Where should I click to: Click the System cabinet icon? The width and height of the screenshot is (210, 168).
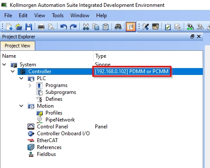click(14, 65)
